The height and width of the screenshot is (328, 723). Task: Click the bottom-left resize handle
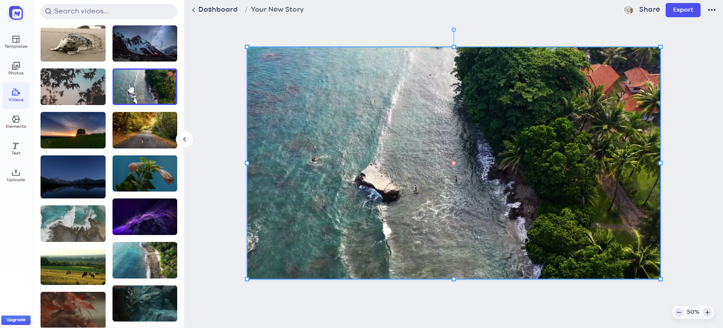[x=247, y=279]
